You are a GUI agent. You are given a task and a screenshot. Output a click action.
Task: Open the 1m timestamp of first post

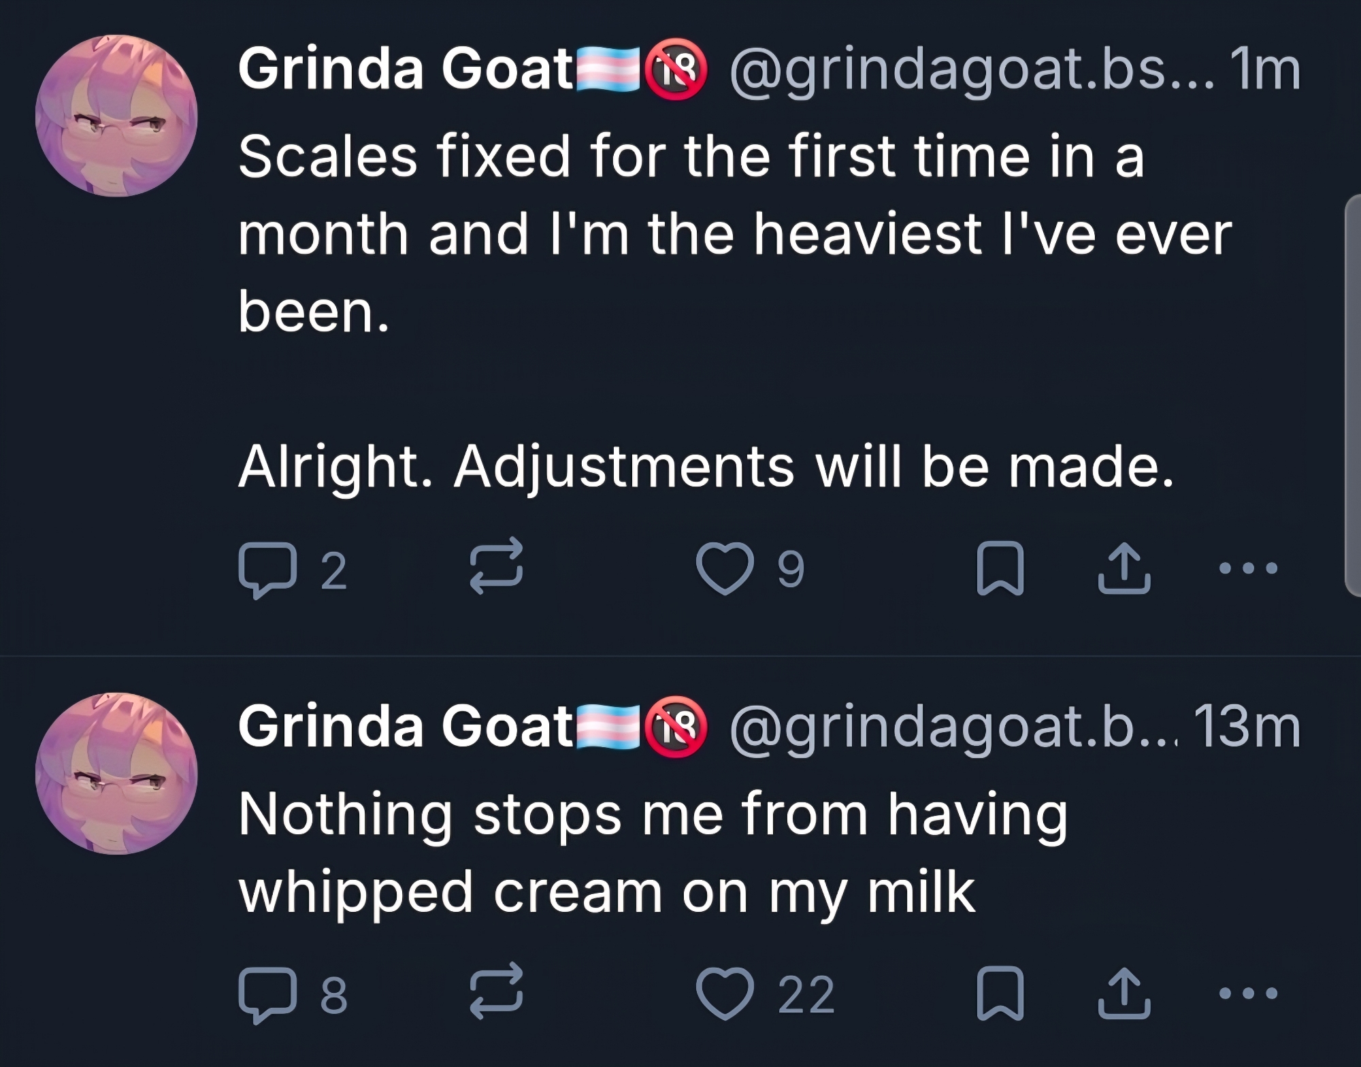coord(1264,69)
